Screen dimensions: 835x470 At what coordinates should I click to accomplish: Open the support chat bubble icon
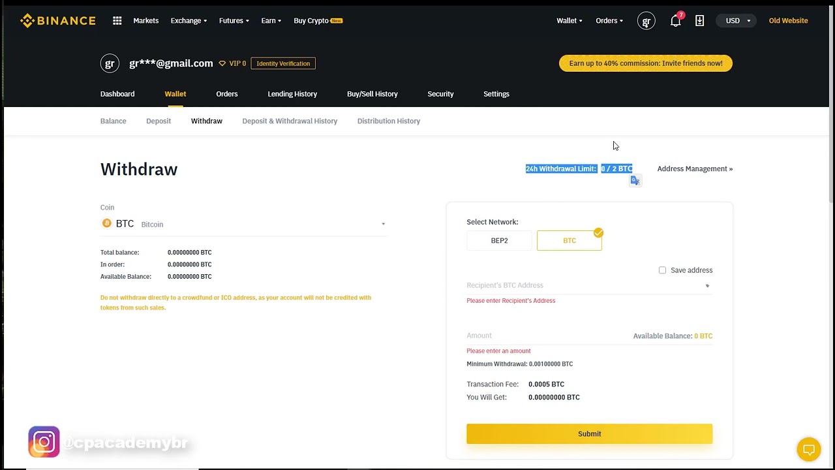[x=809, y=449]
